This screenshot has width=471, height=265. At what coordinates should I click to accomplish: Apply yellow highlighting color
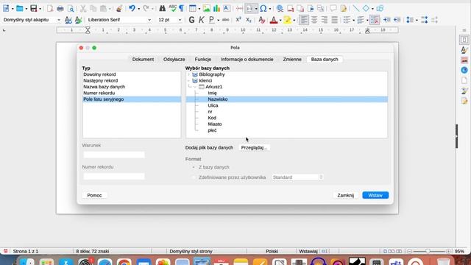287,20
